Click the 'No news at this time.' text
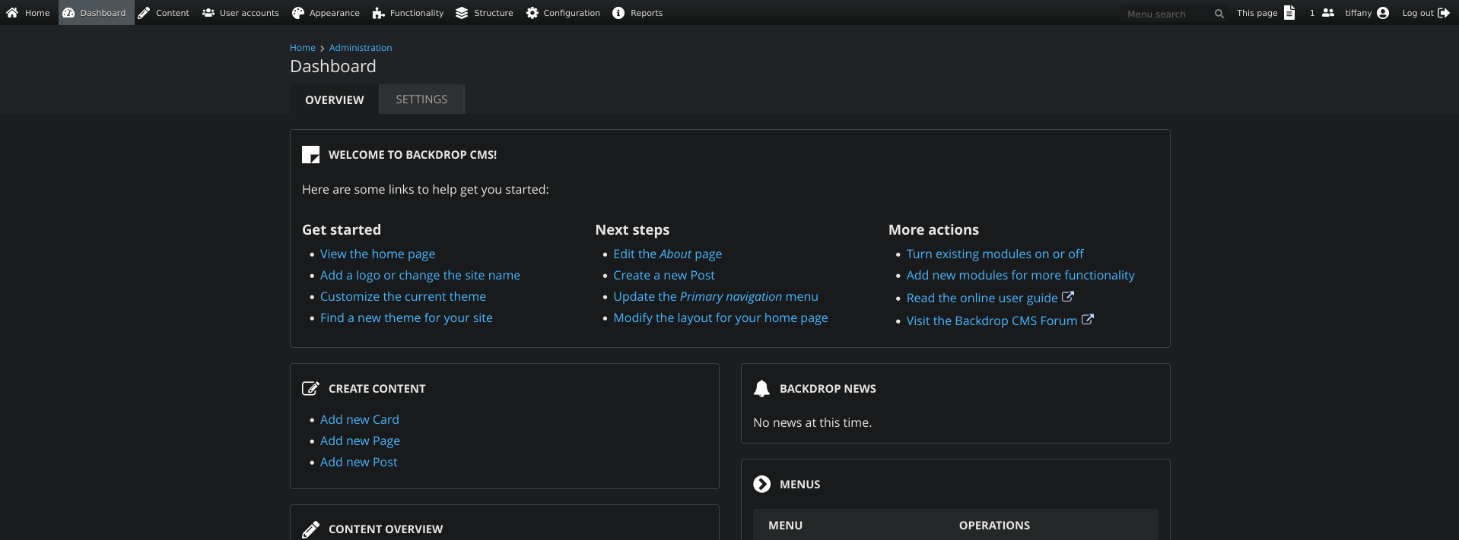Image resolution: width=1459 pixels, height=540 pixels. (812, 422)
